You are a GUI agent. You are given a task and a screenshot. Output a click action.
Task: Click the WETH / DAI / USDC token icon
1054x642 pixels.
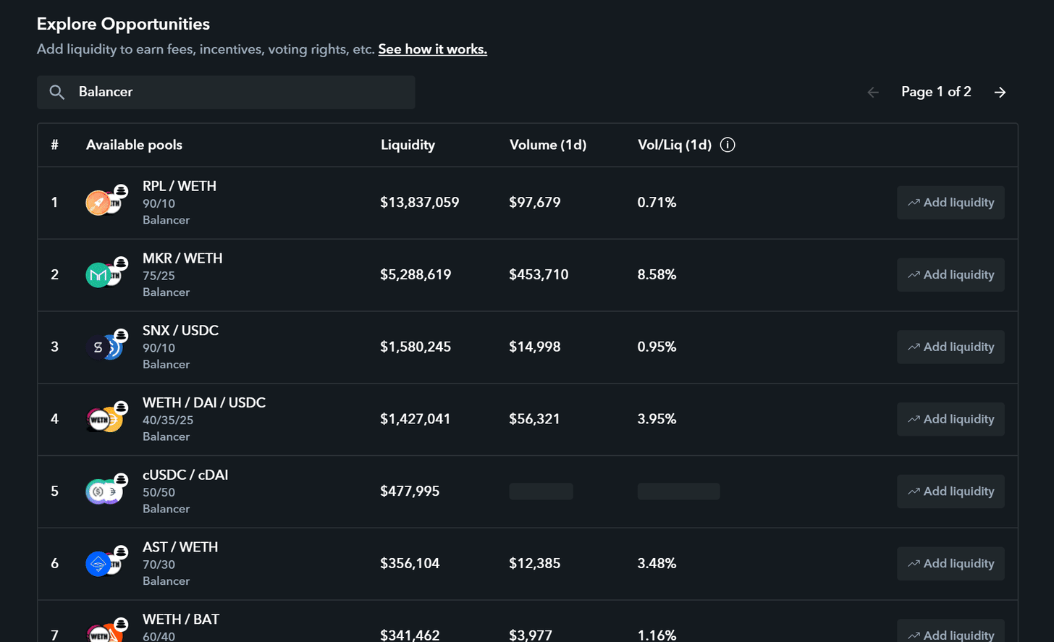104,419
